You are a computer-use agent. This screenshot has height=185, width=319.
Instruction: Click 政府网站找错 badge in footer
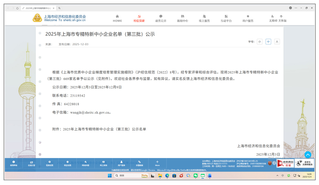(x=285, y=163)
